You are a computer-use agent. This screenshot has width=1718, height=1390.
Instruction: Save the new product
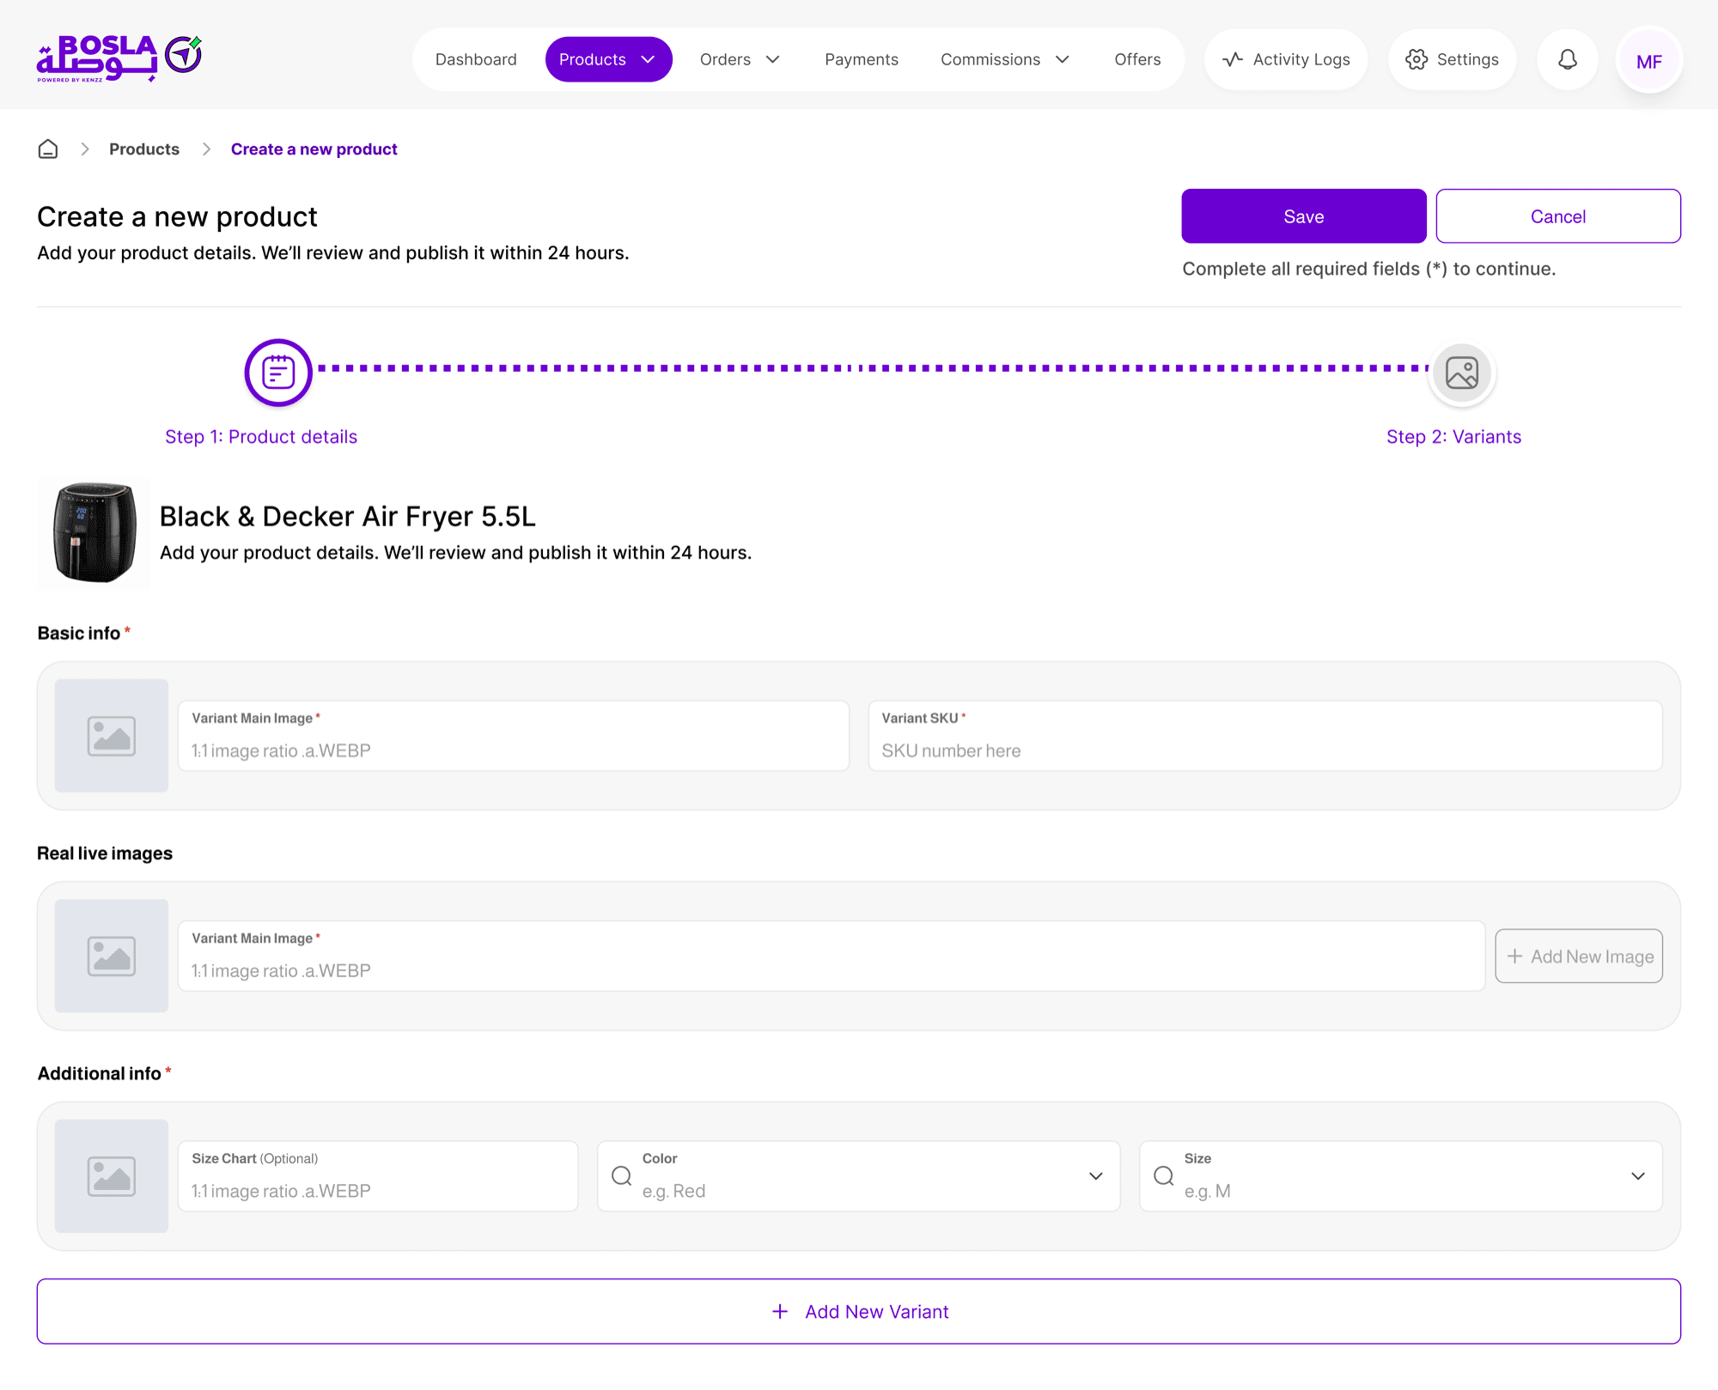(x=1304, y=216)
